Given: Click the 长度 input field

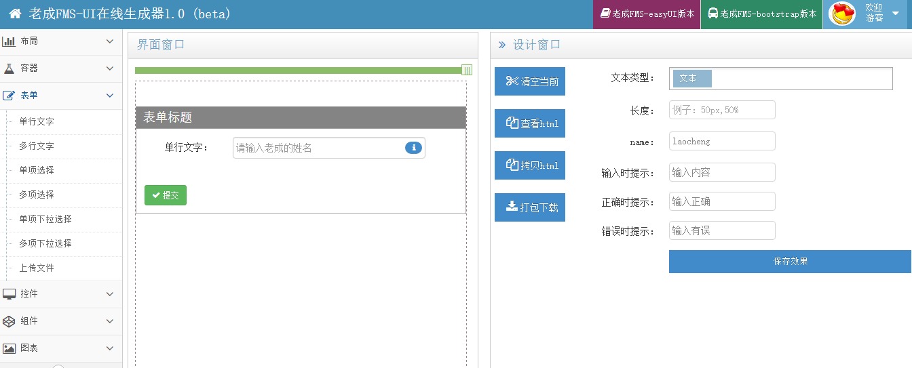Looking at the screenshot, I should tap(722, 110).
